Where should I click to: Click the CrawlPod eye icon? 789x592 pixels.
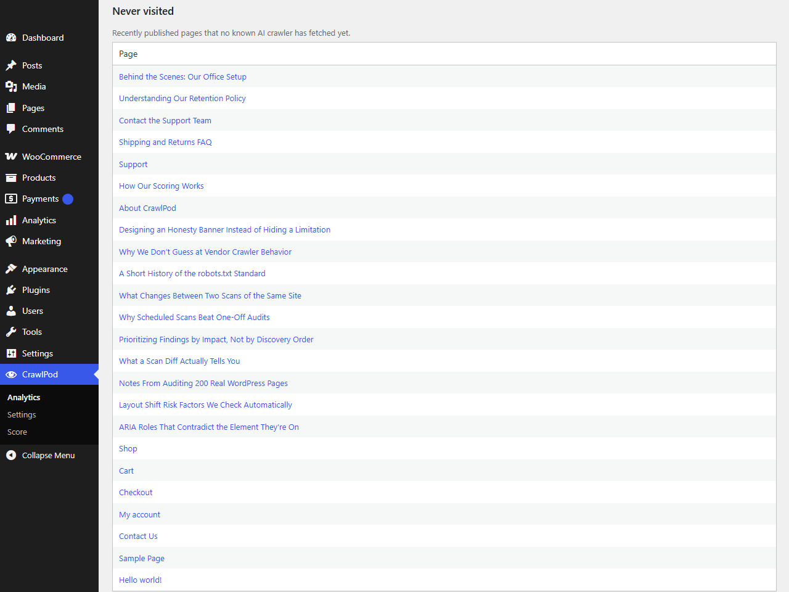[11, 374]
